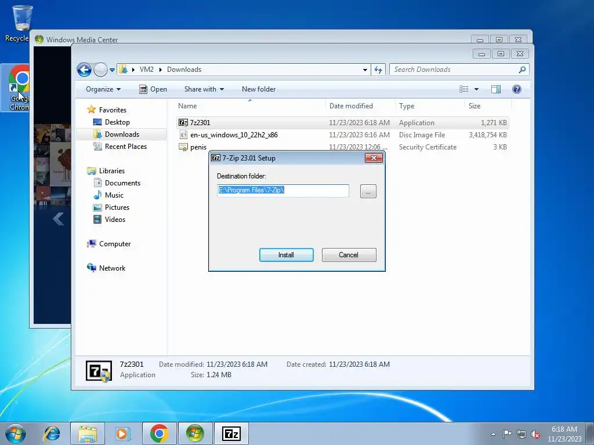Click the large 7z2301 icon in details pane
Screen dimensions: 594x445
point(99,371)
